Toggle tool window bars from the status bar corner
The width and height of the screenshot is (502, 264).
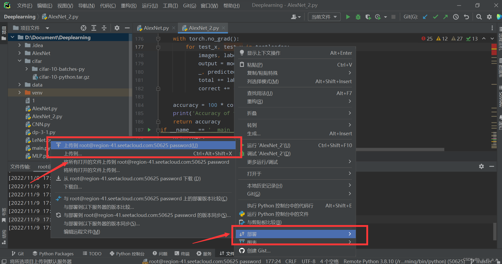[4, 261]
